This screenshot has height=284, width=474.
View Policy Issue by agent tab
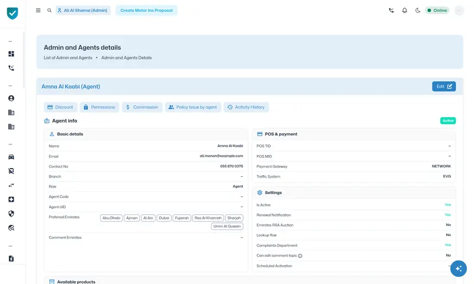tap(193, 107)
